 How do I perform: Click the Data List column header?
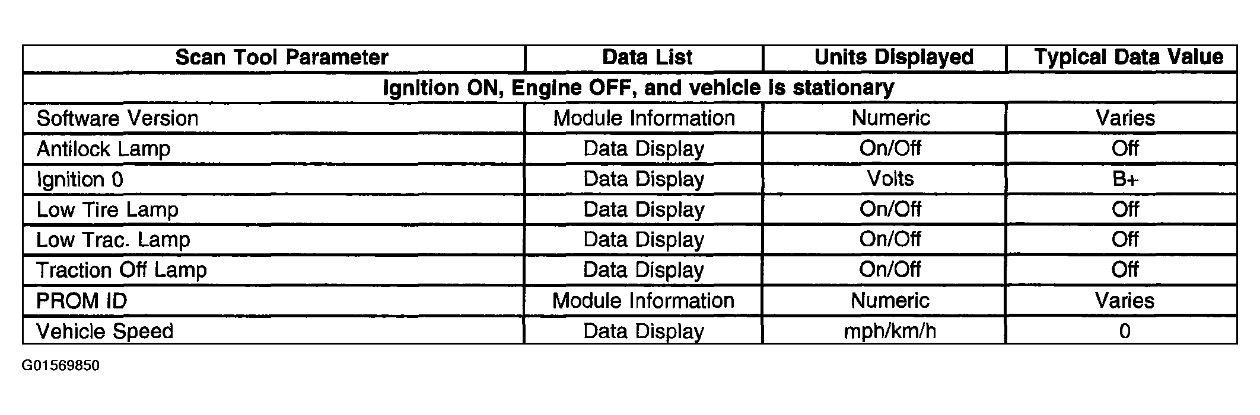pos(644,58)
